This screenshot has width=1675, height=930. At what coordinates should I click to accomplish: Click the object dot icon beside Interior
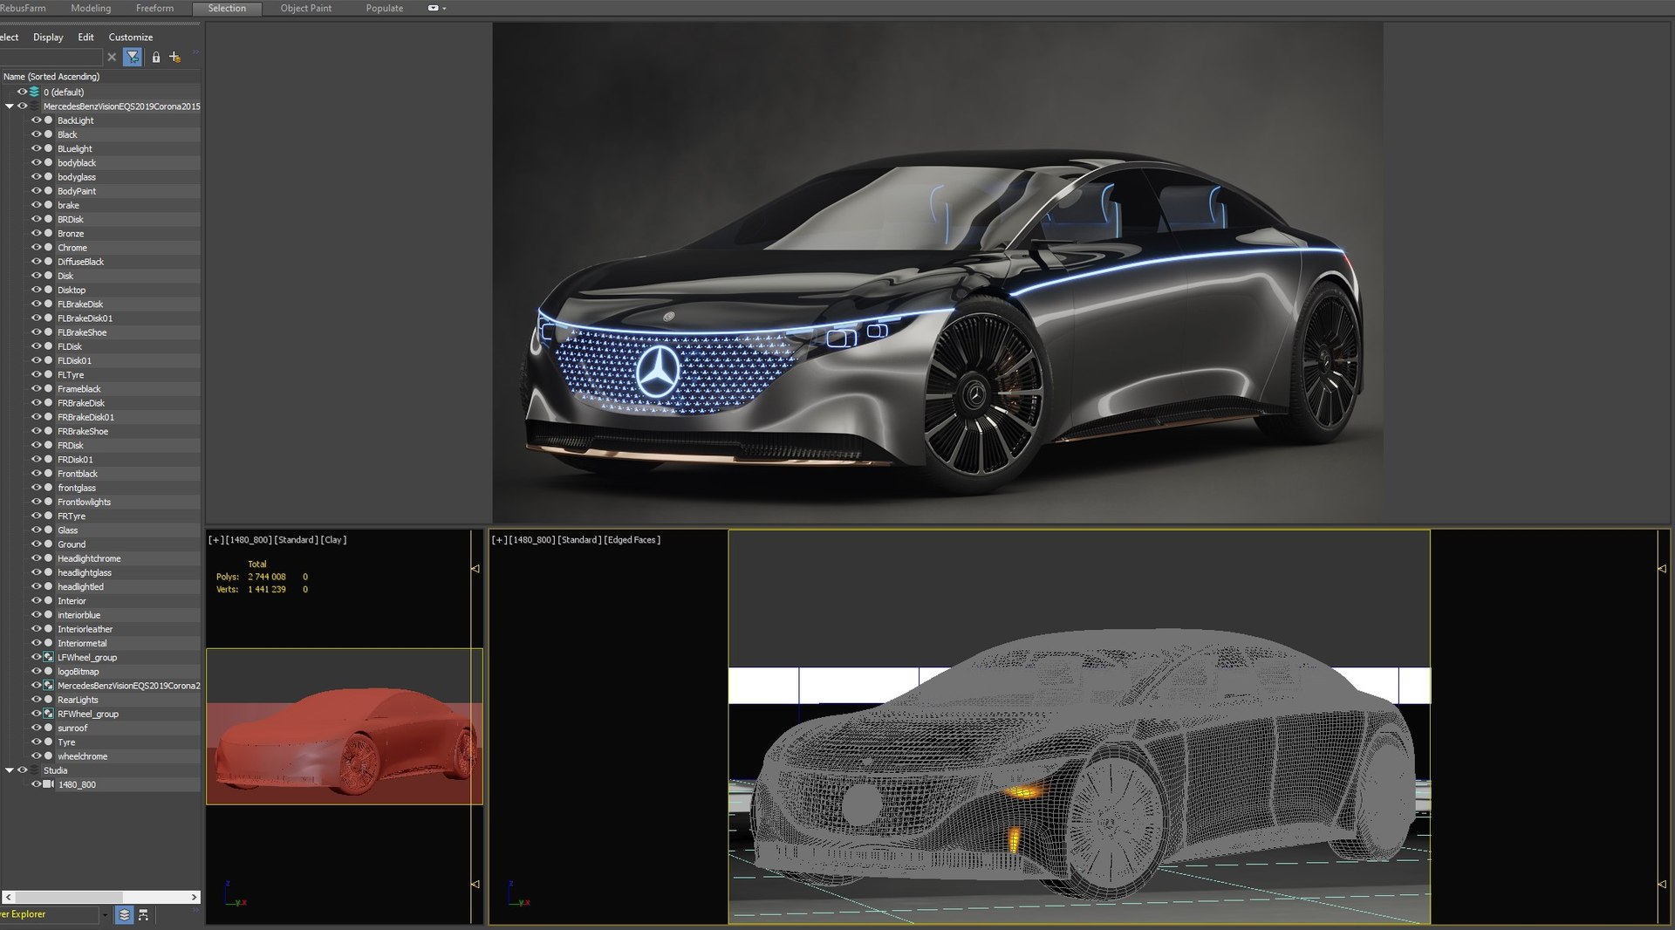click(x=49, y=601)
